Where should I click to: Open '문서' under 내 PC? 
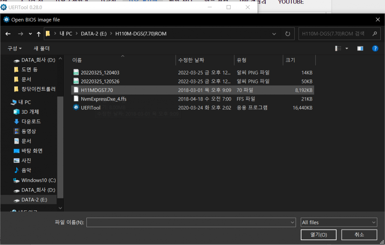point(26,141)
